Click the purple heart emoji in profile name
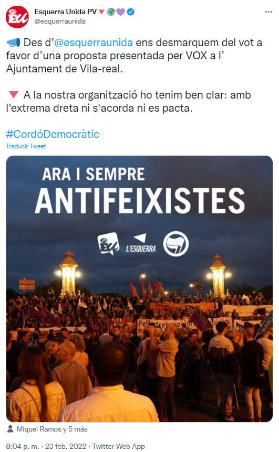The image size is (279, 452). 120,12
